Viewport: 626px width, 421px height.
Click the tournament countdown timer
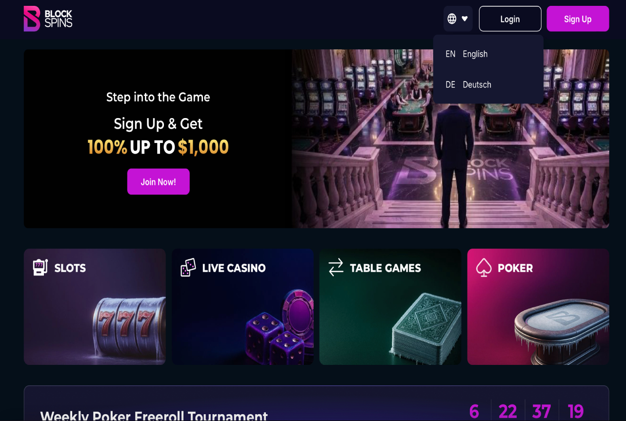point(526,411)
